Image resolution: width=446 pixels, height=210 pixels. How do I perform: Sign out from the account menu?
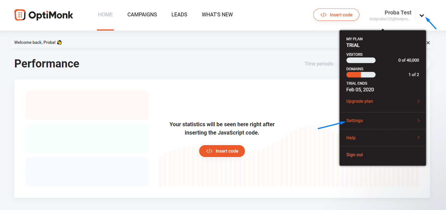point(355,155)
